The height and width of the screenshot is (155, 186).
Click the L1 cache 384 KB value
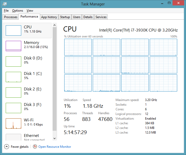(149, 123)
